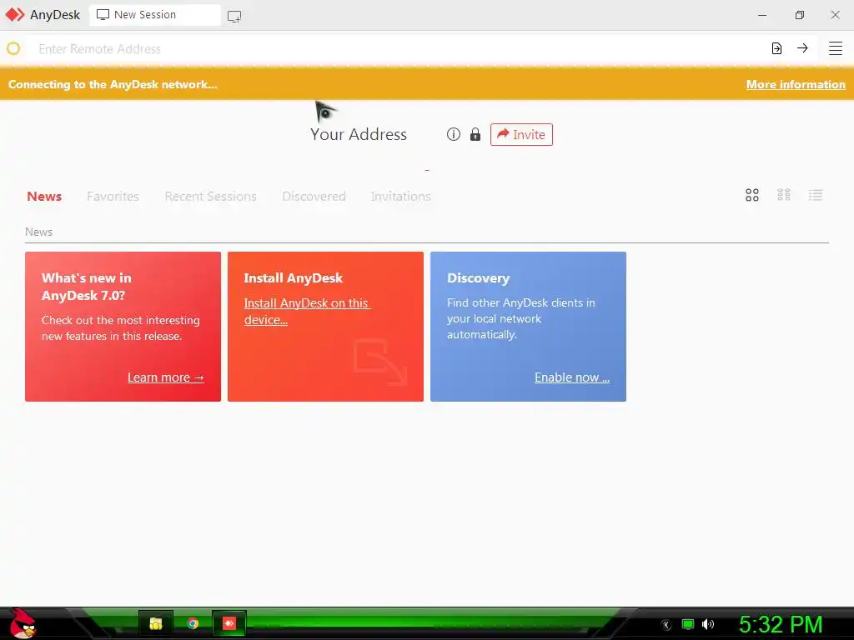Click Connecting to the AnyDesk network message
The width and height of the screenshot is (854, 640).
(x=113, y=84)
